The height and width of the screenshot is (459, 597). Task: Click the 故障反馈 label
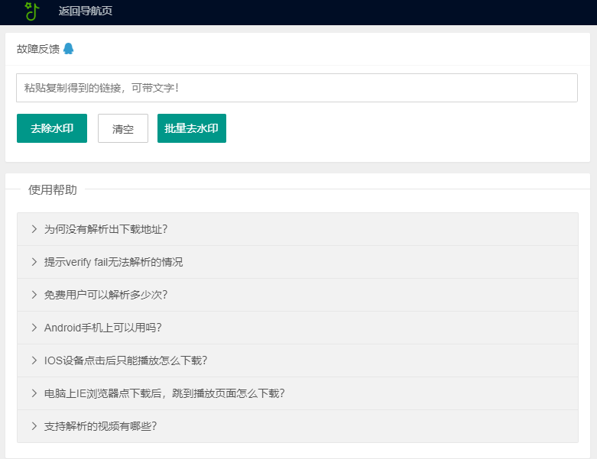[38, 49]
